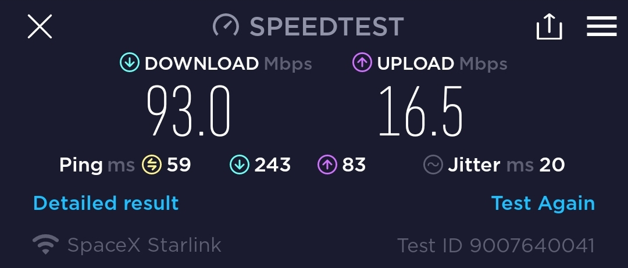This screenshot has height=268, width=628.
Task: Open the hamburger menu
Action: tap(602, 26)
